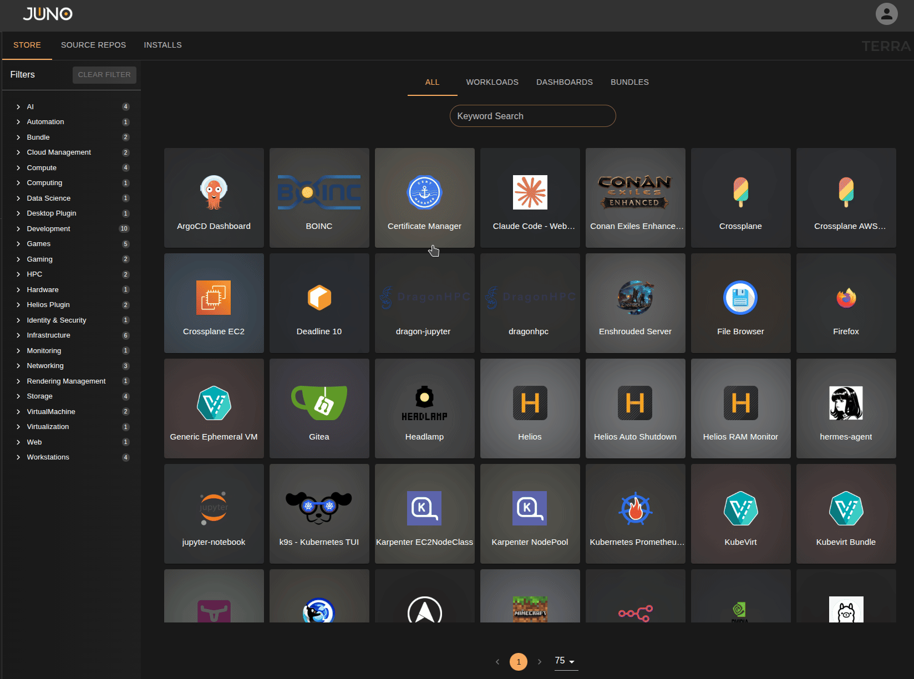Click the Monitoring filter label

coord(44,351)
